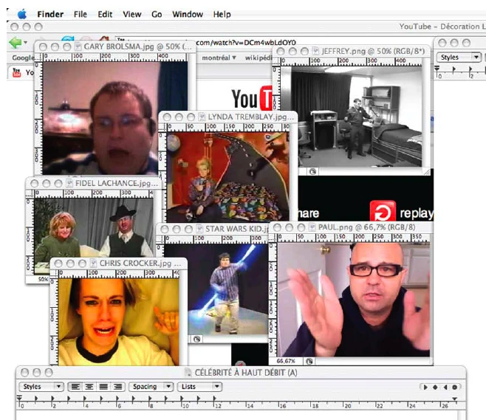Open the Window menu
Image resolution: width=486 pixels, height=420 pixels.
pos(187,14)
